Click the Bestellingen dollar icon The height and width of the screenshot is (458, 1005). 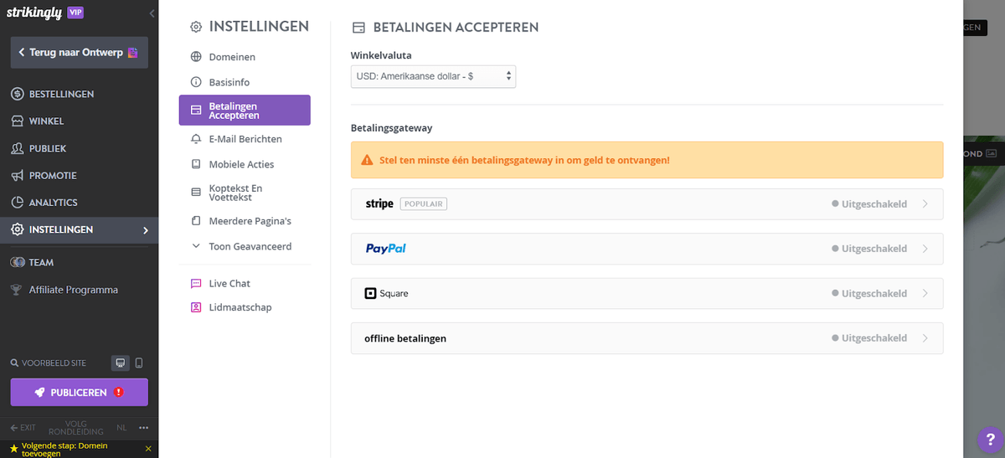coord(17,94)
